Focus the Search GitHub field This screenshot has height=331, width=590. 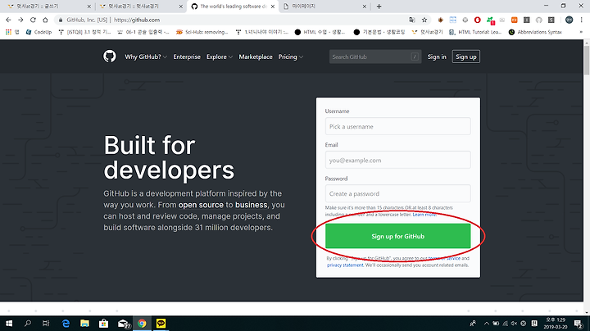pyautogui.click(x=375, y=57)
